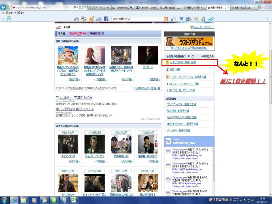Viewport: 272px width, 204px height.
Task: Open スマイリー 劇場予告編 link
Action: [x=178, y=130]
